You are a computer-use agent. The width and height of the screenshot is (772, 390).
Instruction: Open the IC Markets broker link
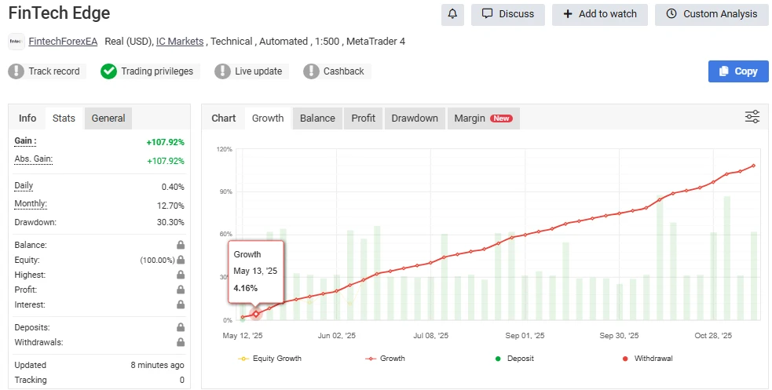[179, 42]
